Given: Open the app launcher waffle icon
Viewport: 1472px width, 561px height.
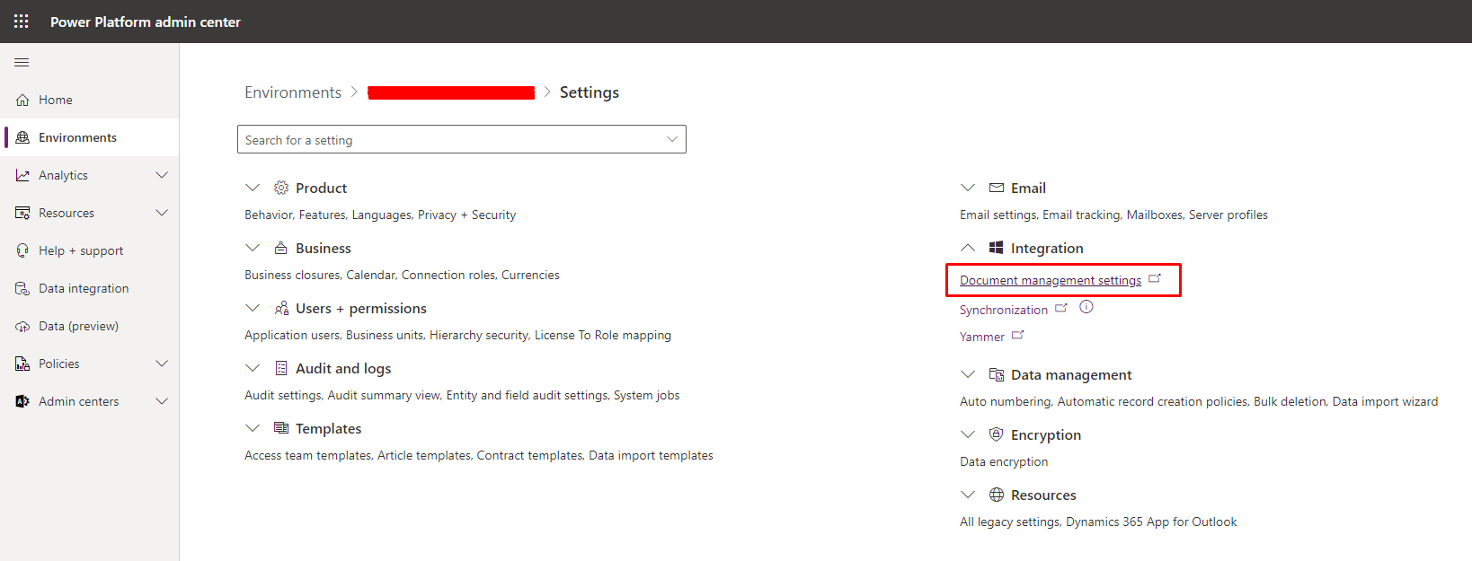Looking at the screenshot, I should [x=22, y=22].
